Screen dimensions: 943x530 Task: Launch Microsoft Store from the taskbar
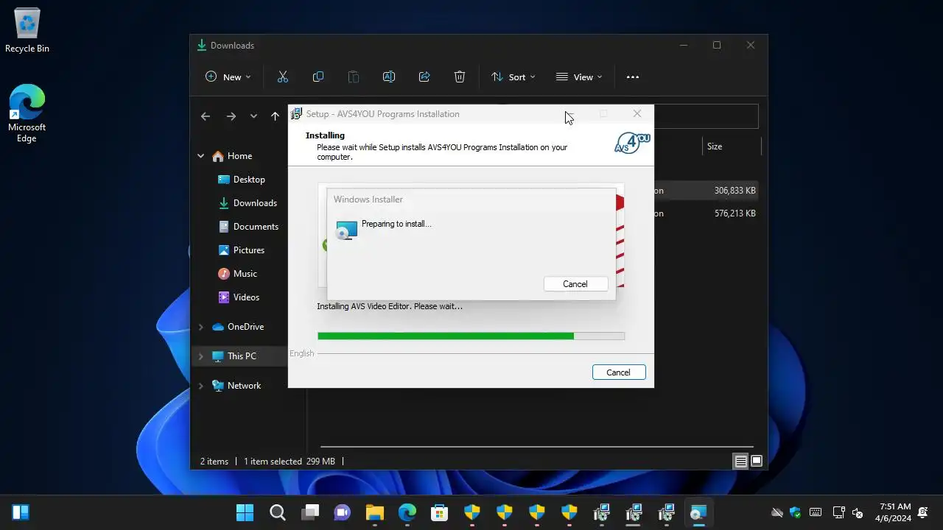point(440,512)
